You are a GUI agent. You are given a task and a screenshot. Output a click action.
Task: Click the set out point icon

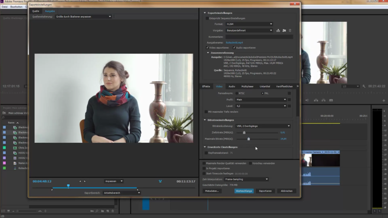click(x=85, y=181)
